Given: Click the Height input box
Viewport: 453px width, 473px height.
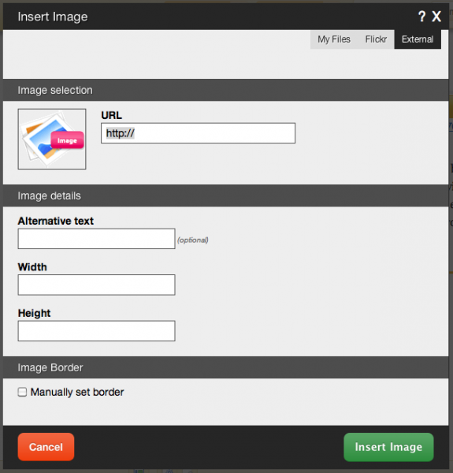Looking at the screenshot, I should click(x=96, y=331).
